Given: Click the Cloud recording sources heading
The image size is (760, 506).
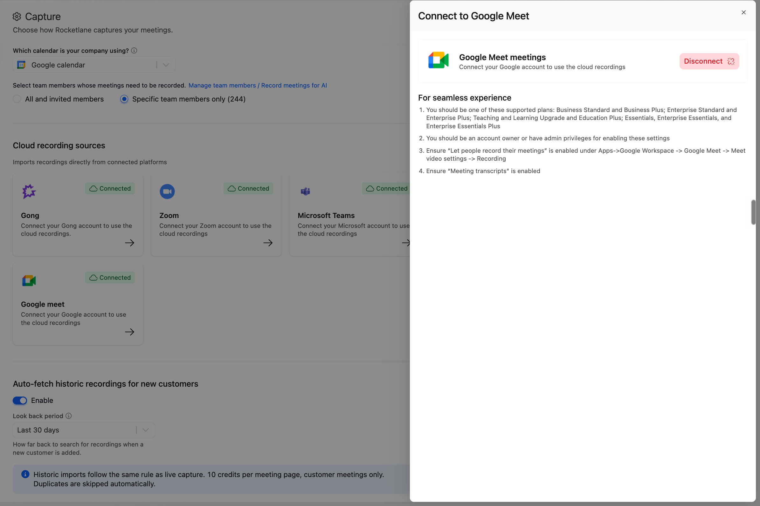Looking at the screenshot, I should pyautogui.click(x=59, y=145).
